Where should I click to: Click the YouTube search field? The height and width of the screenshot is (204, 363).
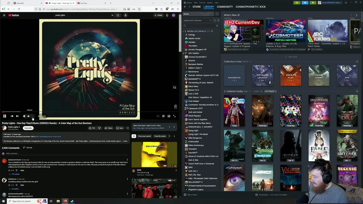pos(82,15)
